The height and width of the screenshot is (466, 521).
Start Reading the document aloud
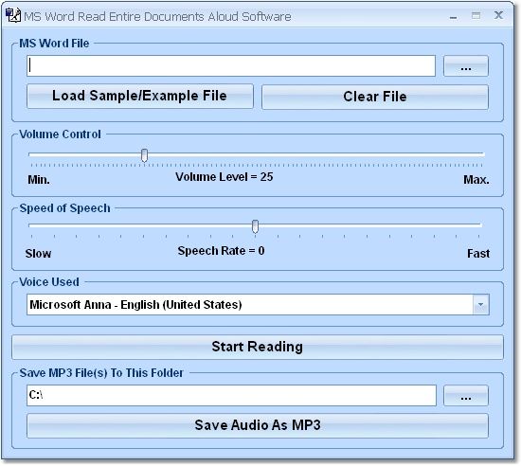click(258, 347)
